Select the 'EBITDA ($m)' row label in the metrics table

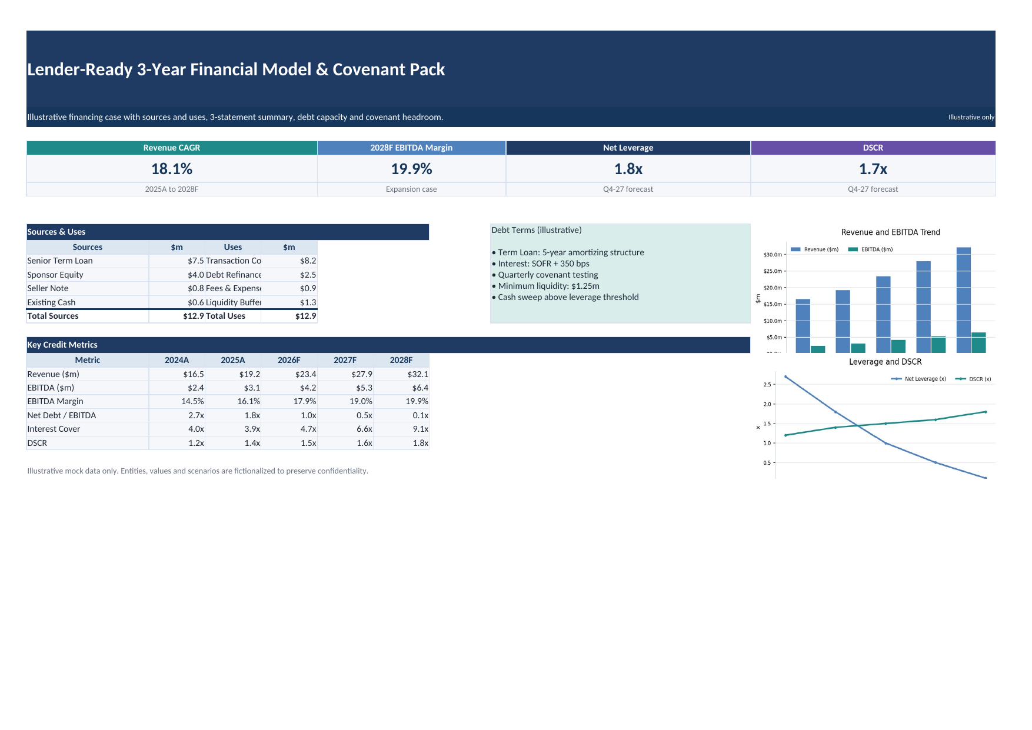(88, 388)
